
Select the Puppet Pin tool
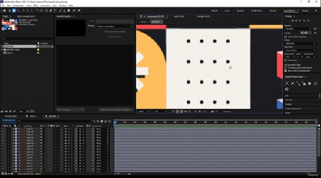(x=79, y=11)
